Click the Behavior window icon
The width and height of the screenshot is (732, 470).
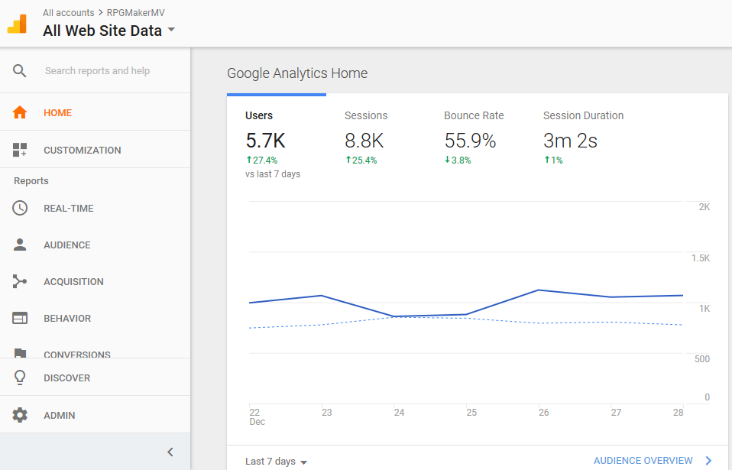pyautogui.click(x=20, y=319)
